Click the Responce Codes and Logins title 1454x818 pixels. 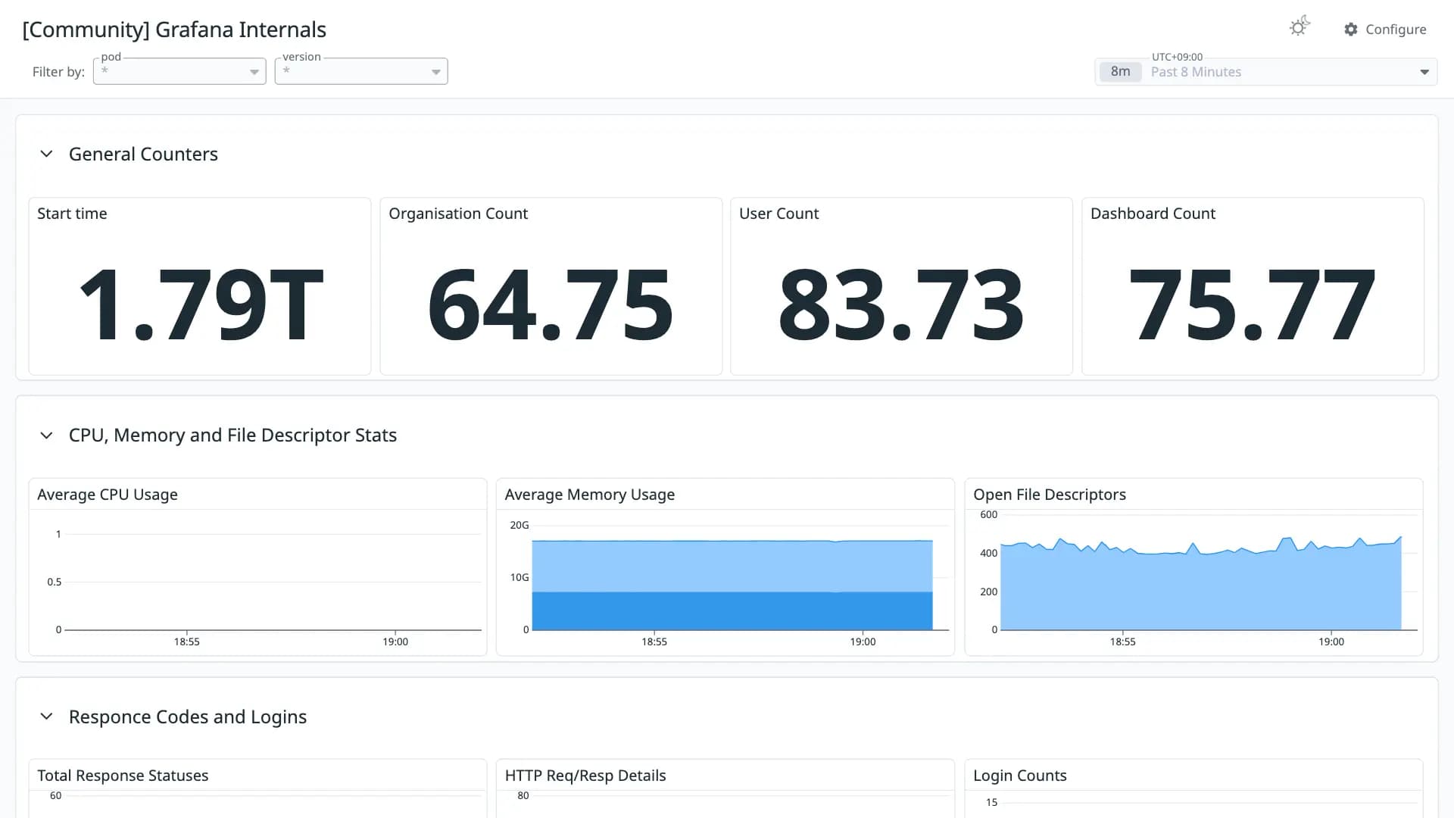(188, 717)
